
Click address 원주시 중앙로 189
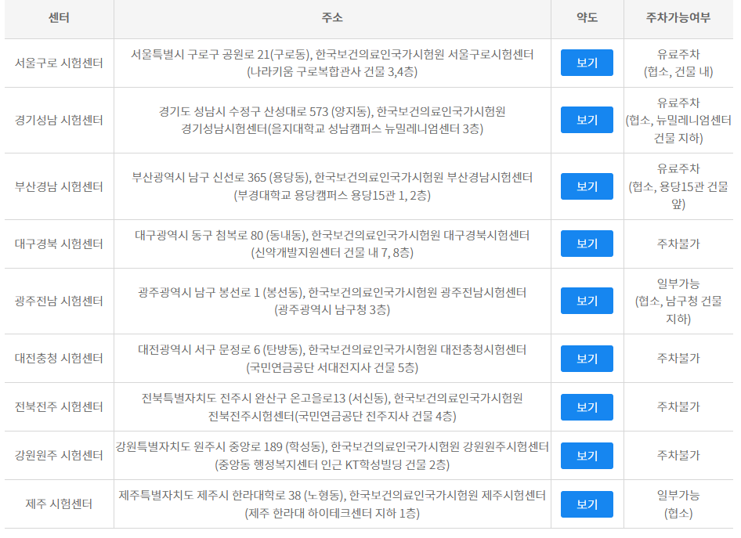[332, 456]
